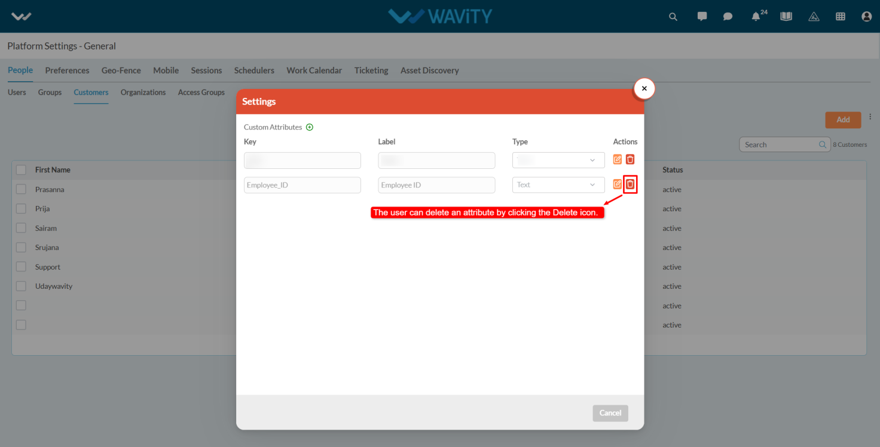Image resolution: width=880 pixels, height=447 pixels.
Task: Open the Type dropdown in first attribute row
Action: click(558, 160)
